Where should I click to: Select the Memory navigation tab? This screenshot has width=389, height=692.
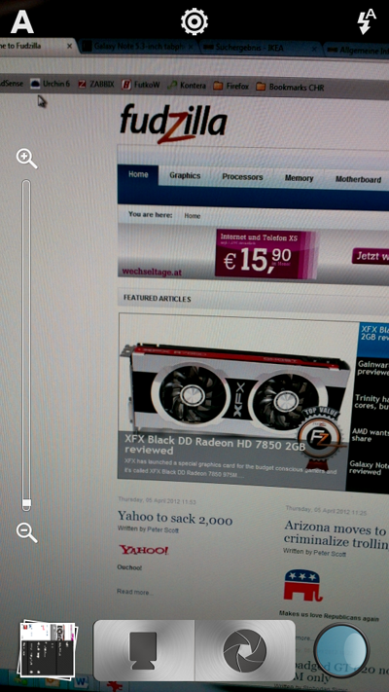coord(299,178)
